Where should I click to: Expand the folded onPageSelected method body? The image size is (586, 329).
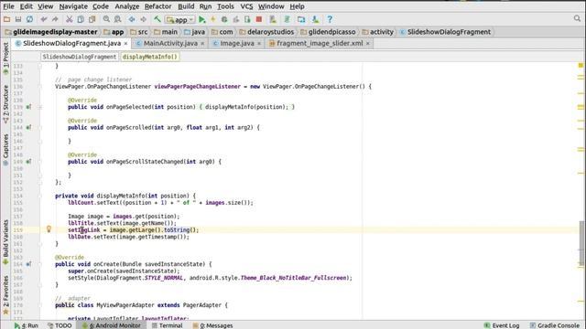(x=40, y=107)
